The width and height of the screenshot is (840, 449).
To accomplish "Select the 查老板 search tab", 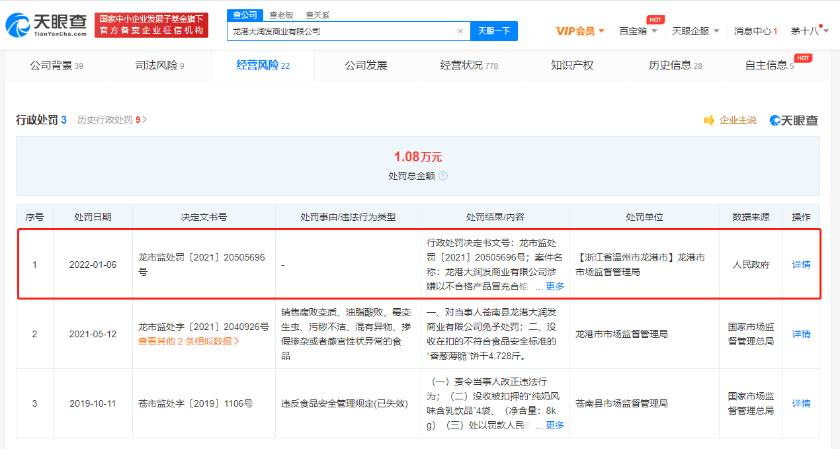I will pyautogui.click(x=281, y=15).
